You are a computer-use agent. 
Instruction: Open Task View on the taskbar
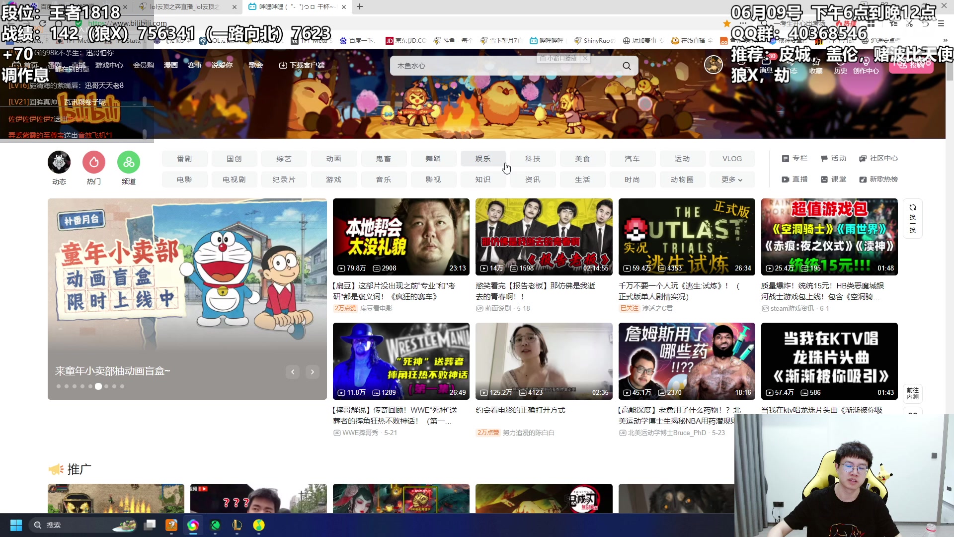coord(150,525)
